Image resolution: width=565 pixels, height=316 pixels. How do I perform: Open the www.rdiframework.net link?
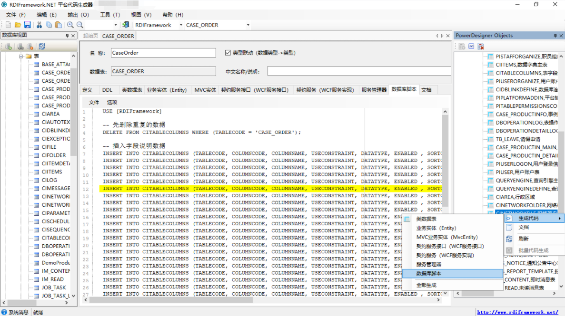coord(517,312)
